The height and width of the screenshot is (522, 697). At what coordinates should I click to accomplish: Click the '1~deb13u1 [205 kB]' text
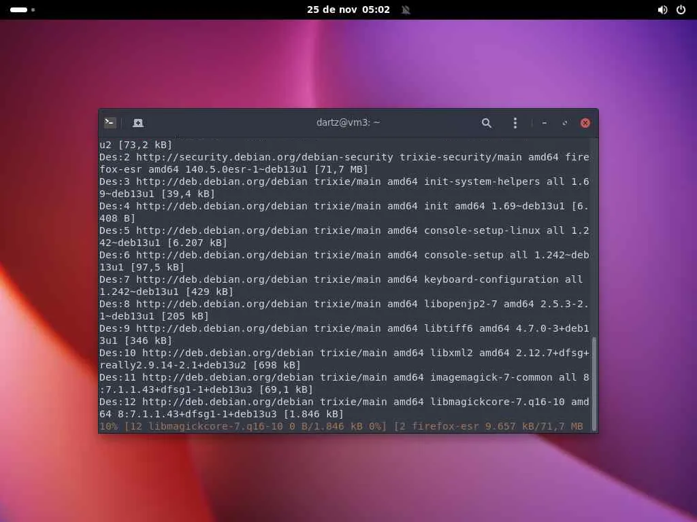(154, 316)
